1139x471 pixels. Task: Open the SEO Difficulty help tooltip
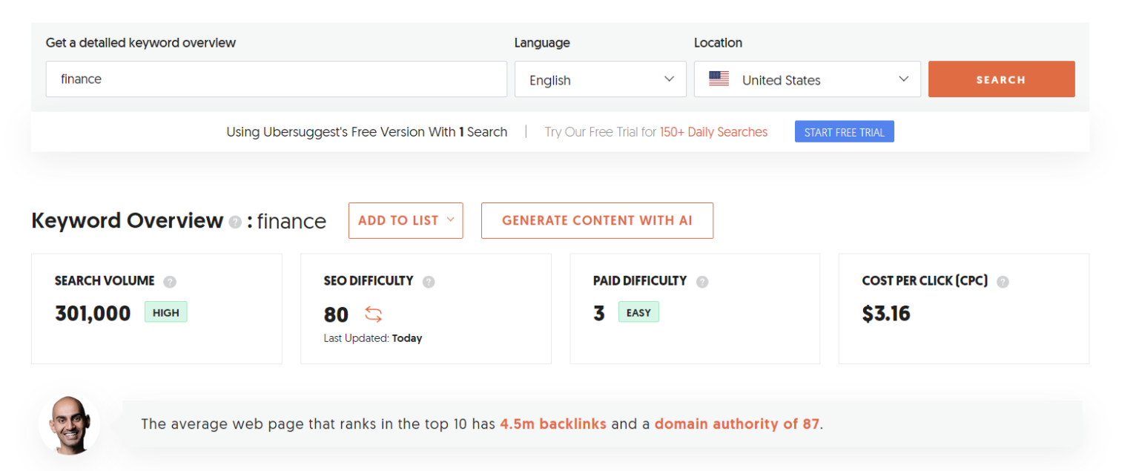pos(428,281)
